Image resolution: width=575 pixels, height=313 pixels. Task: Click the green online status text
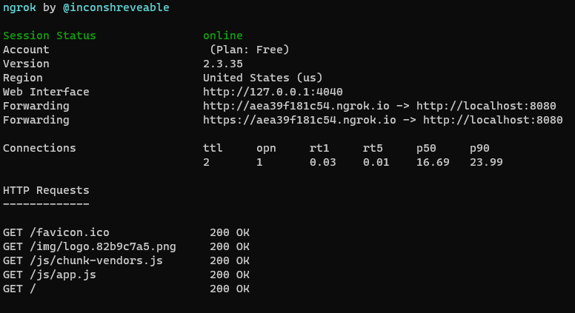(222, 36)
